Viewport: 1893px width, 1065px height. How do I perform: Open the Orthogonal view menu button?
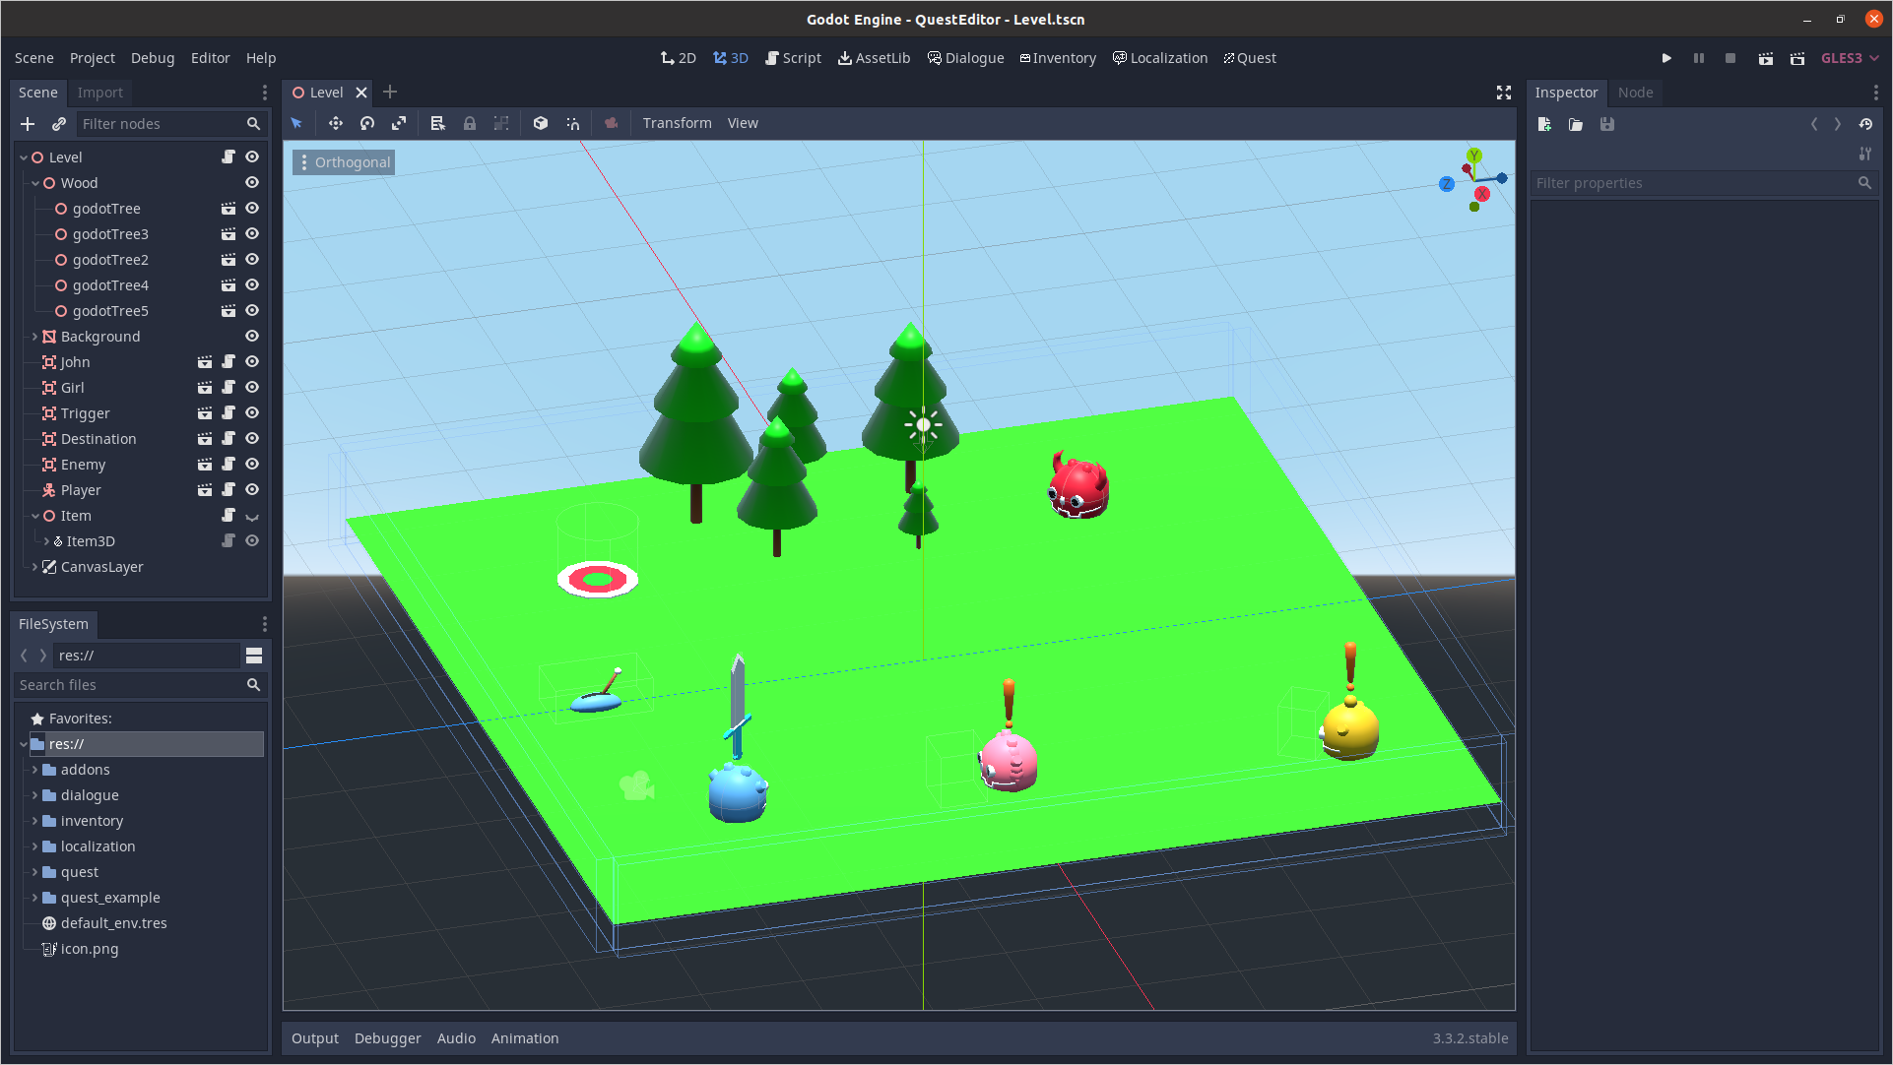(x=344, y=162)
